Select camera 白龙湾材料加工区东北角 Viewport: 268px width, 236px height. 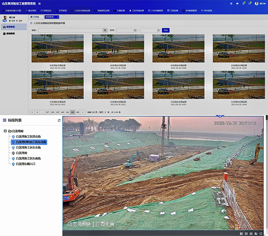tap(29, 142)
